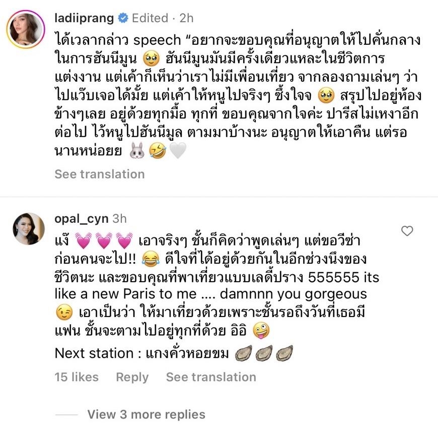
Task: Click the rabbit face emoji in caption
Action: (x=137, y=151)
